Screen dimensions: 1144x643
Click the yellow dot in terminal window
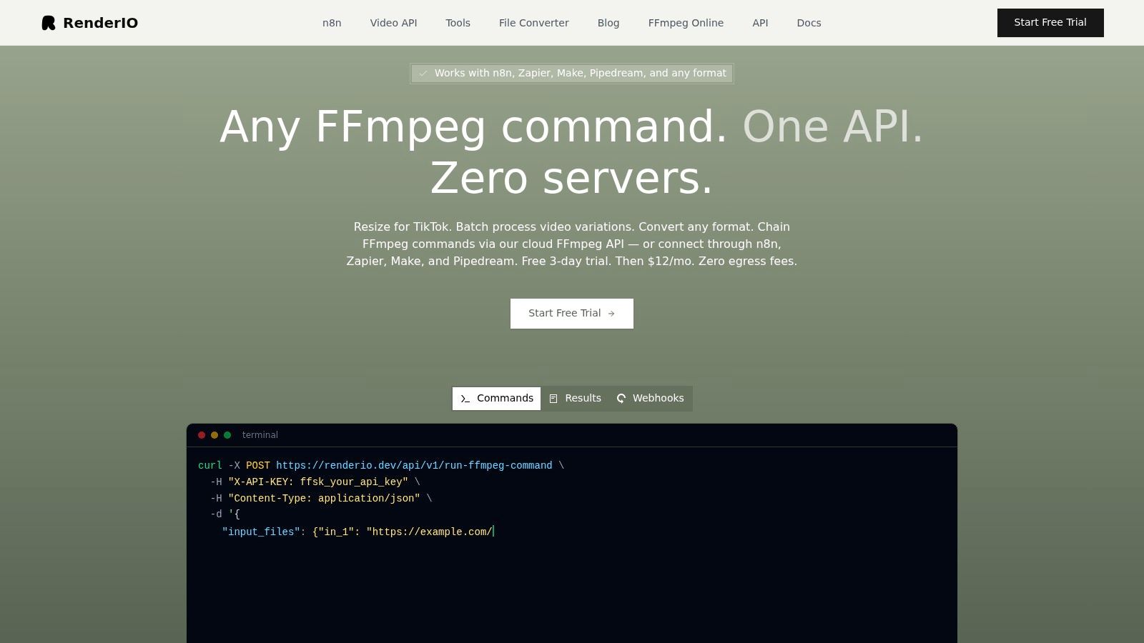point(214,435)
